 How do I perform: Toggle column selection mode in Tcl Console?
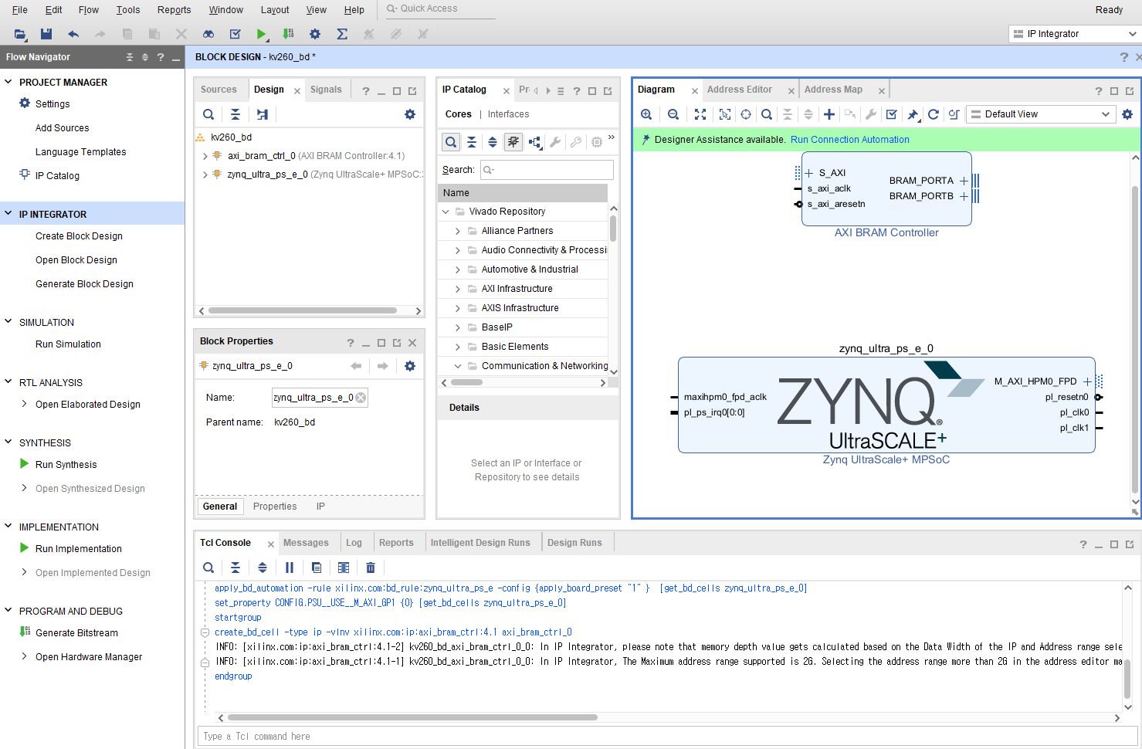pos(344,568)
